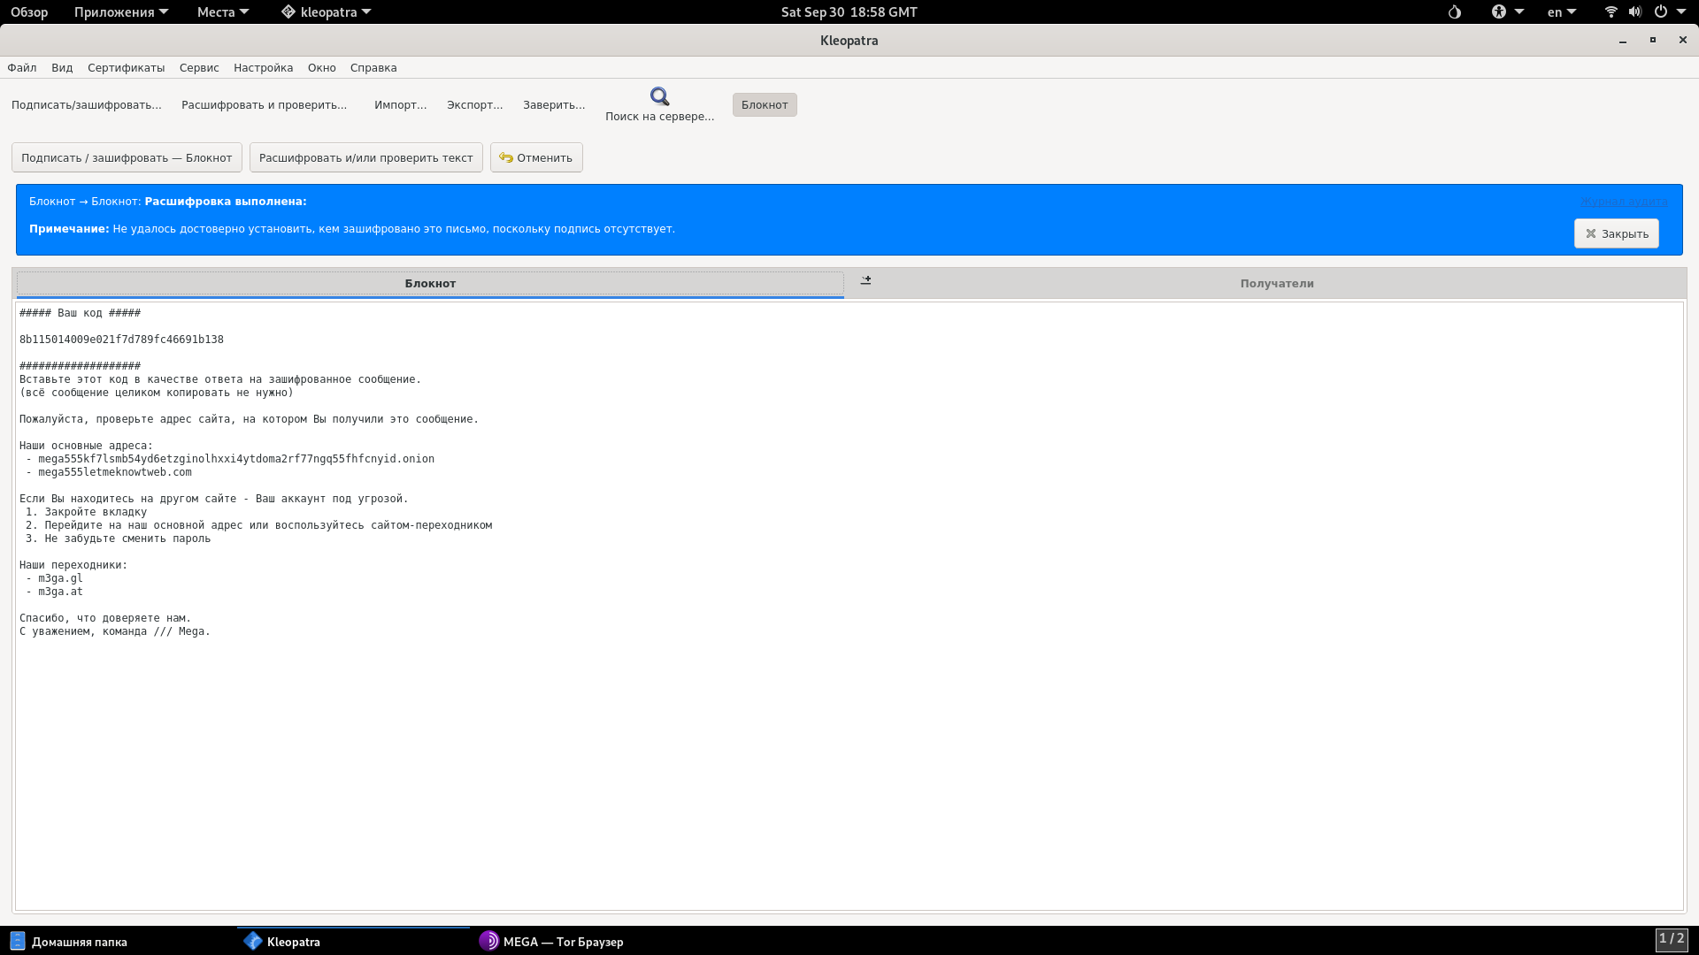Switch to the Получатели tab
Viewport: 1699px width, 955px height.
(1276, 284)
